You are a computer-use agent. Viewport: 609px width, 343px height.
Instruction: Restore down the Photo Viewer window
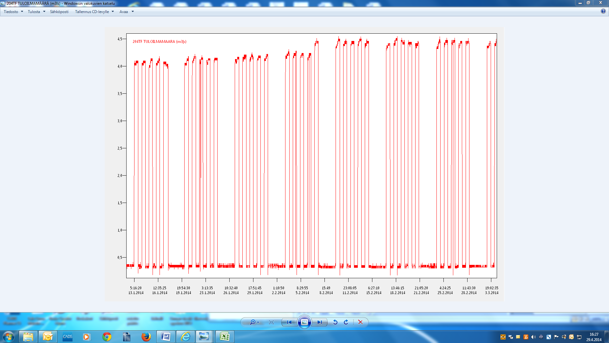[x=588, y=3]
